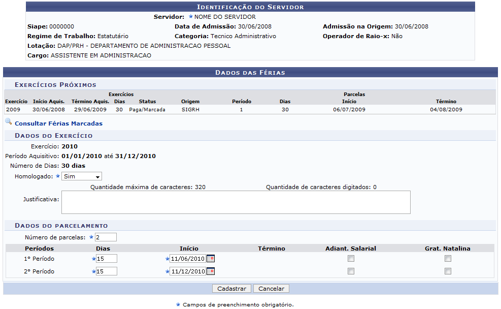Select the 2º Período Dias field
This screenshot has width=501, height=309.
click(107, 271)
